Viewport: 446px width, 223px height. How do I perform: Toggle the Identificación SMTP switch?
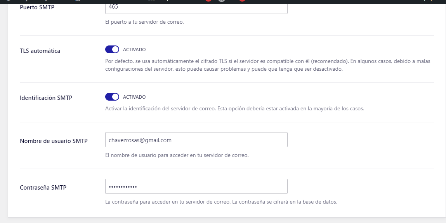click(x=112, y=97)
